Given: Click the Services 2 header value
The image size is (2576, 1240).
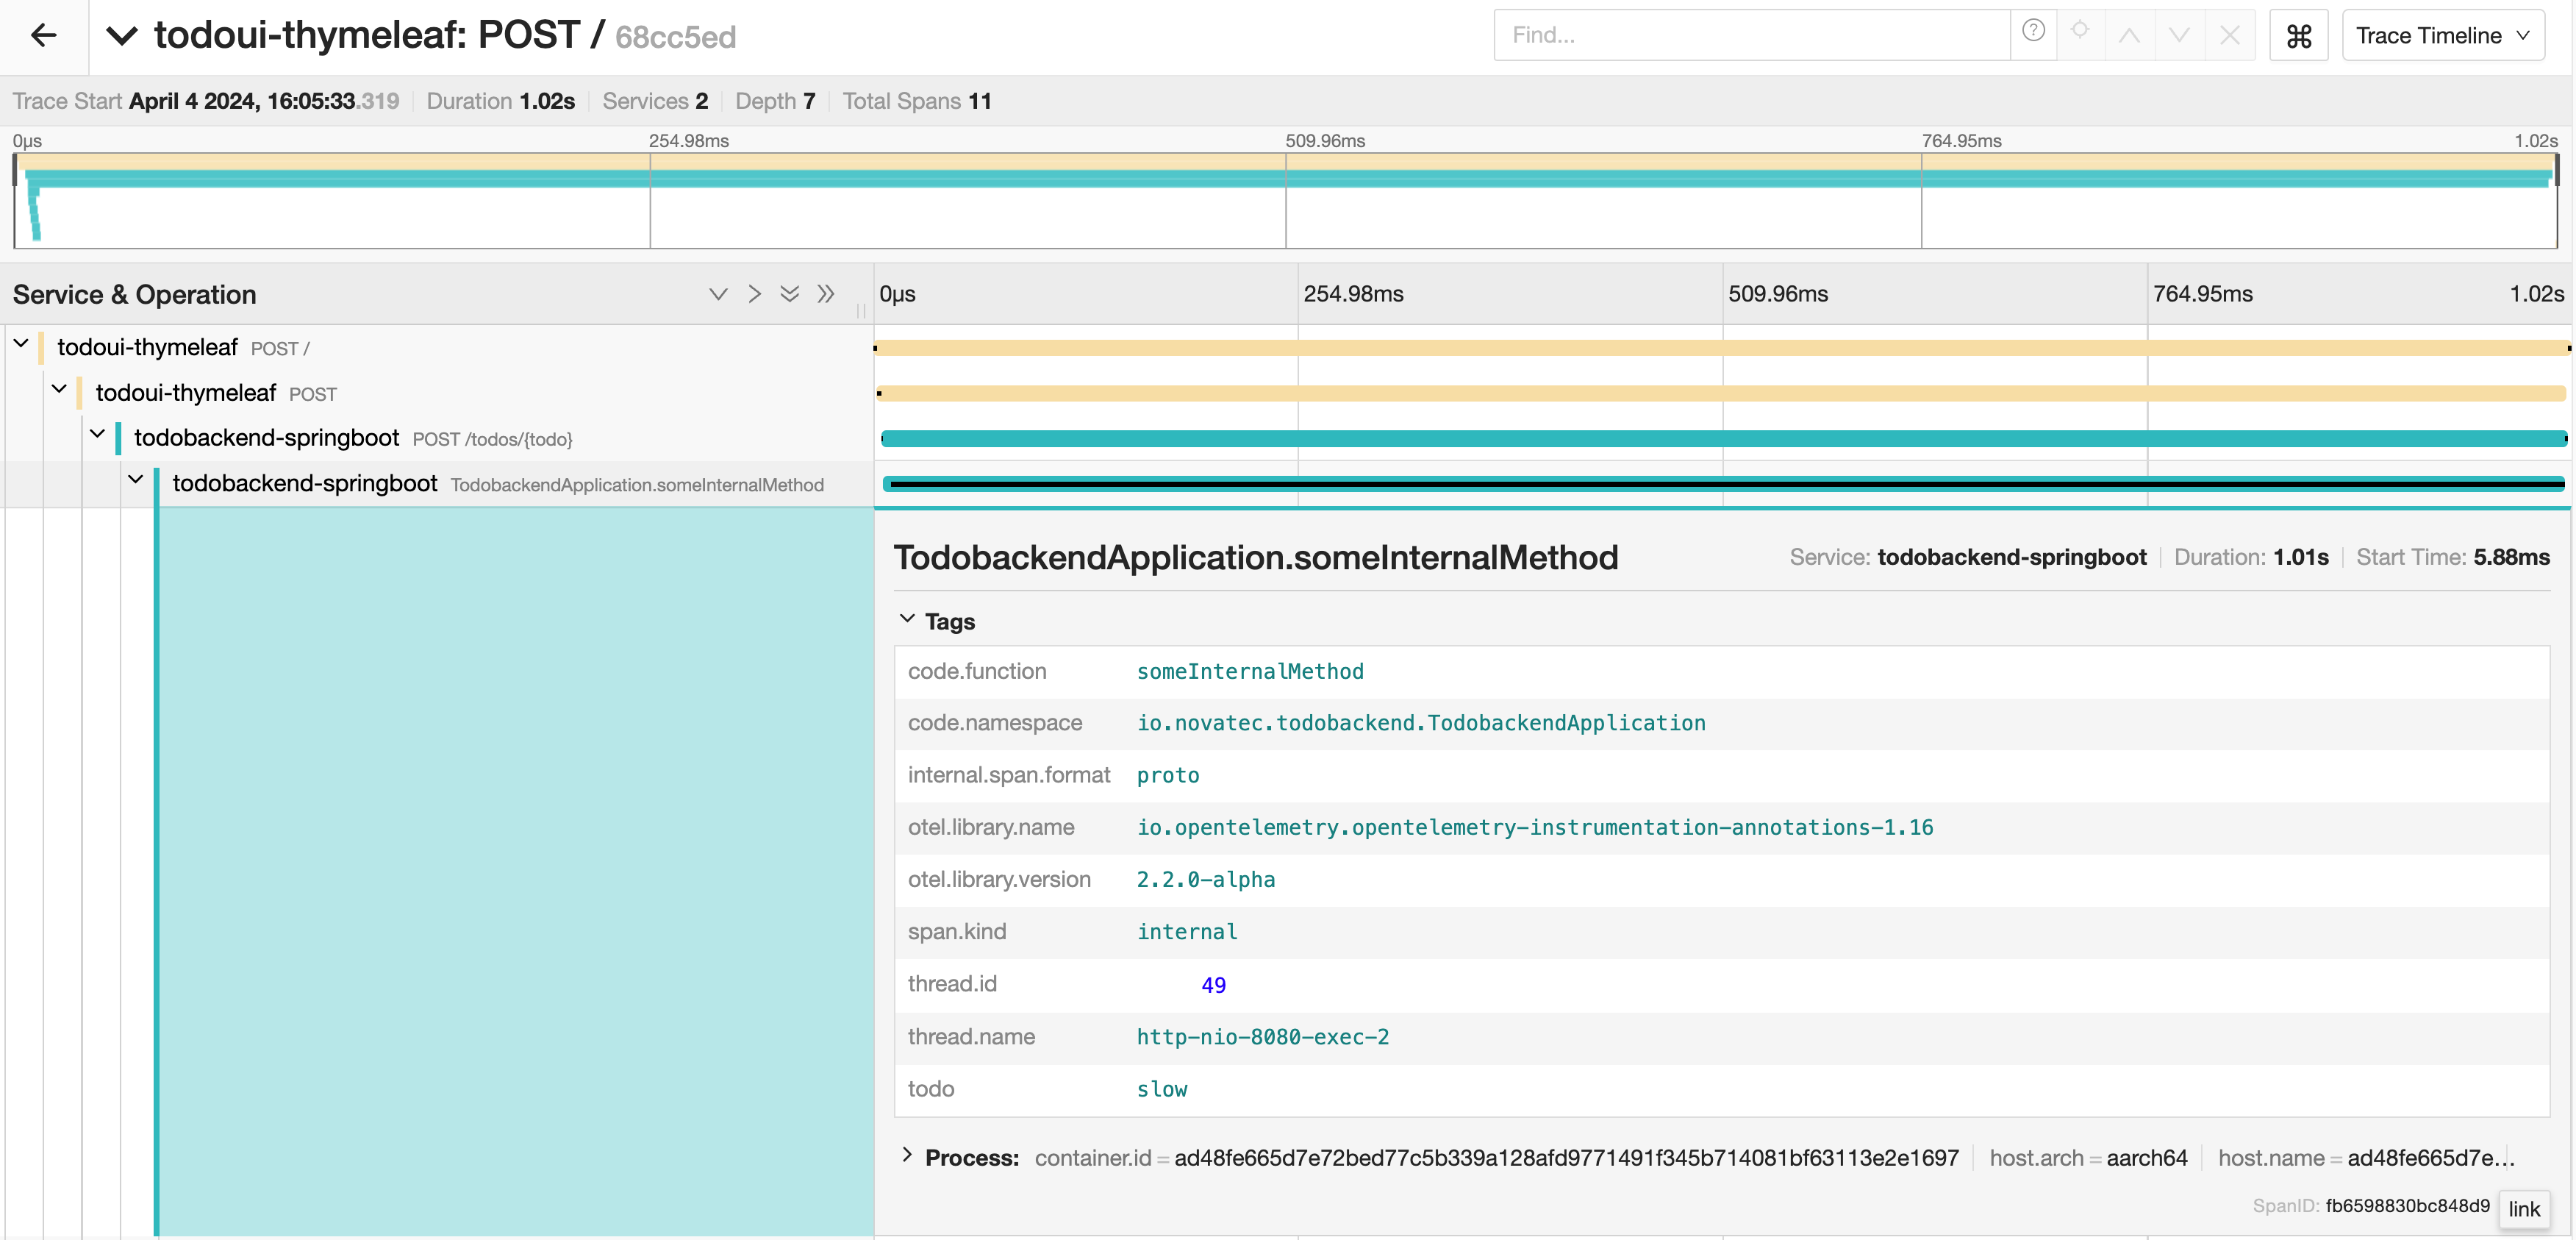Looking at the screenshot, I should coord(702,101).
